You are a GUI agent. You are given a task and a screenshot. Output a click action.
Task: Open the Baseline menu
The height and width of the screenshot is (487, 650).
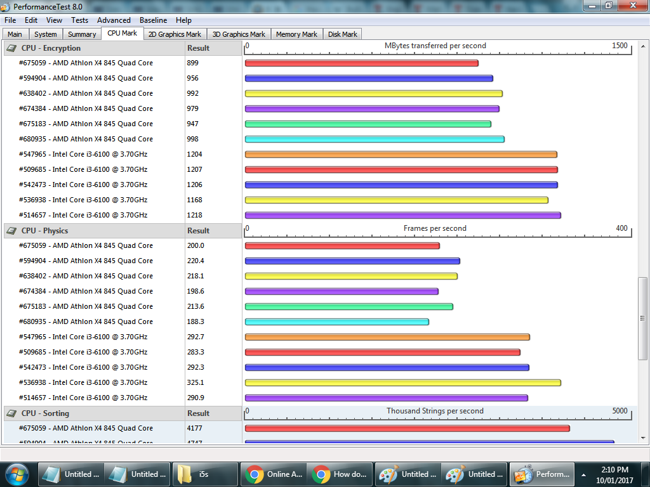pyautogui.click(x=154, y=20)
